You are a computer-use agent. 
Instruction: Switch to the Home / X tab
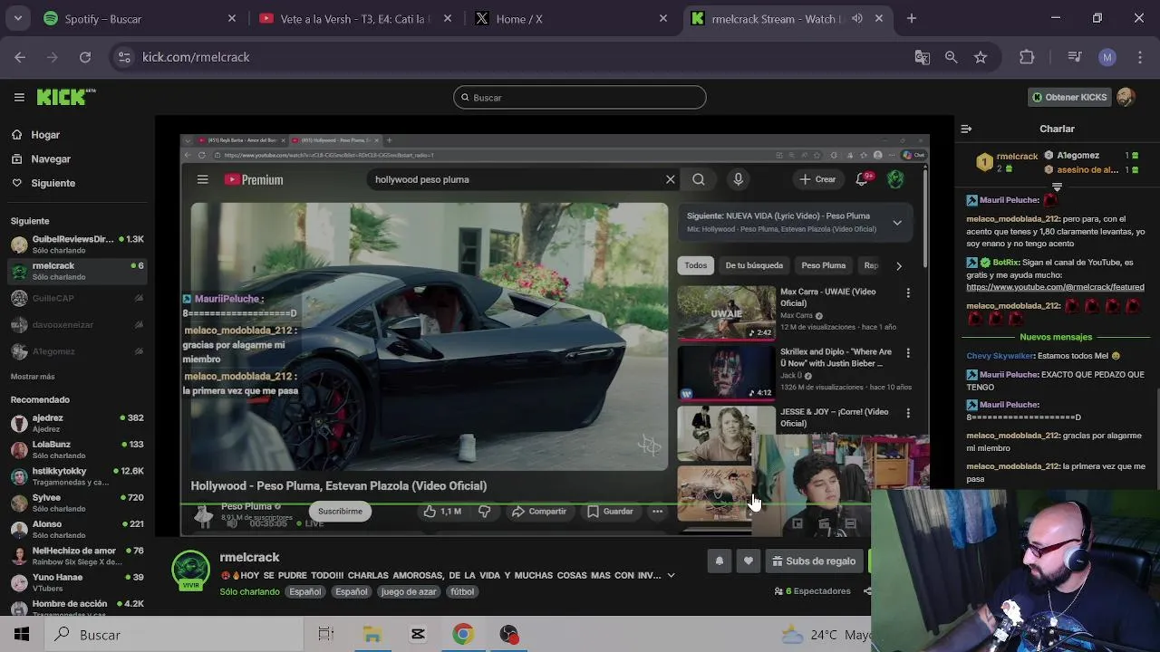[572, 18]
